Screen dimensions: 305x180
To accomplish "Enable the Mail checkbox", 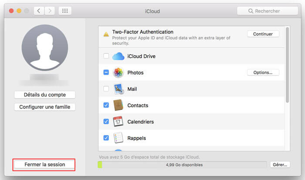I will tap(106, 89).
